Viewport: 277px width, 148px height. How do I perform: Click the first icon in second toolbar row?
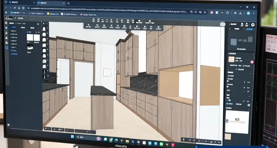click(88, 25)
